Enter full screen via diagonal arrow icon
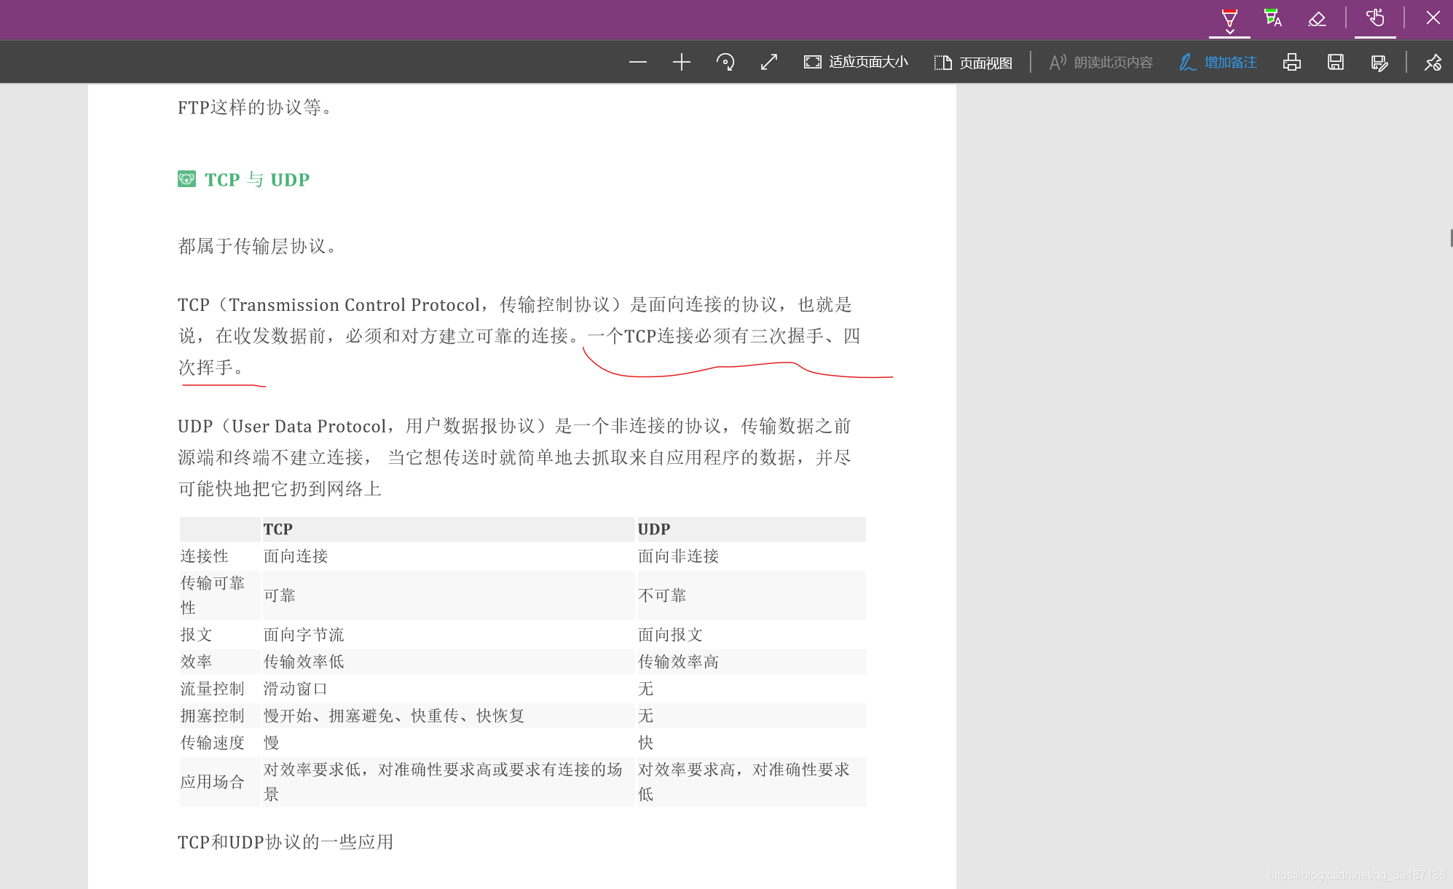This screenshot has height=889, width=1453. point(769,63)
